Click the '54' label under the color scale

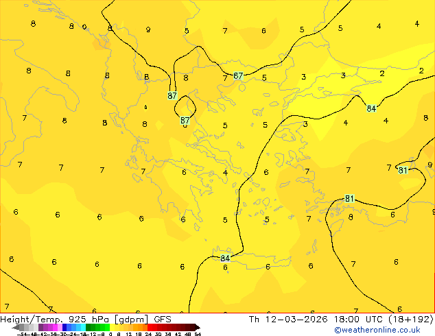click(x=198, y=335)
